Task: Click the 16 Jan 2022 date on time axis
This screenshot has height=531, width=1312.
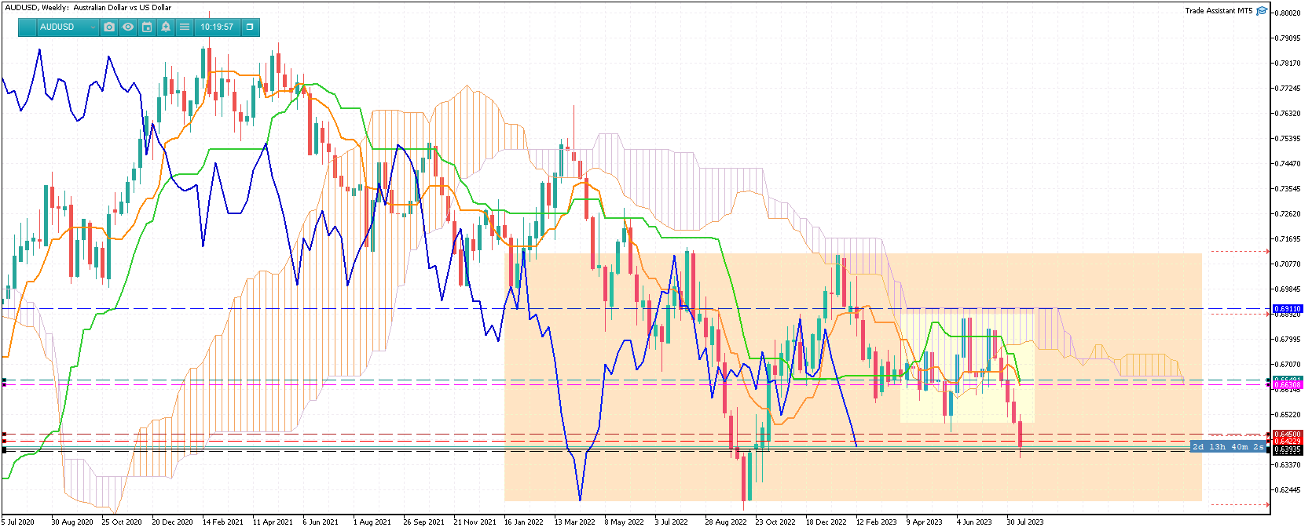Action: pos(523,522)
